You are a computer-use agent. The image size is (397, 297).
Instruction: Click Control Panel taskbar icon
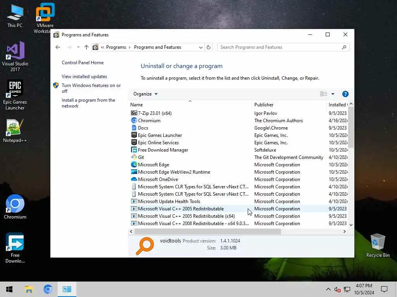click(67, 289)
